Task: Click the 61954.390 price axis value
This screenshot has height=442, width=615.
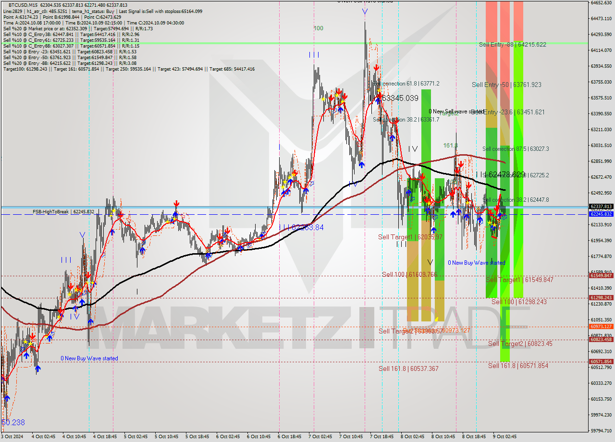Action: [x=601, y=240]
